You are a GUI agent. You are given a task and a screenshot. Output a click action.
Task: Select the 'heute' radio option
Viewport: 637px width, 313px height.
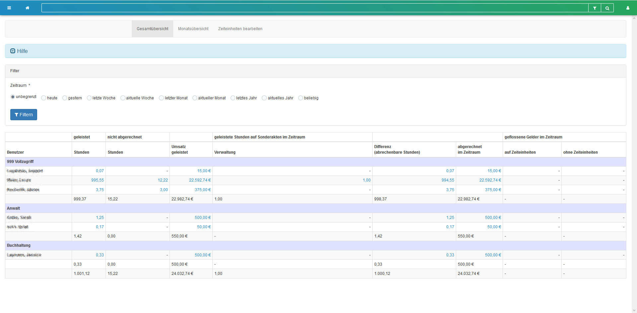(x=44, y=98)
